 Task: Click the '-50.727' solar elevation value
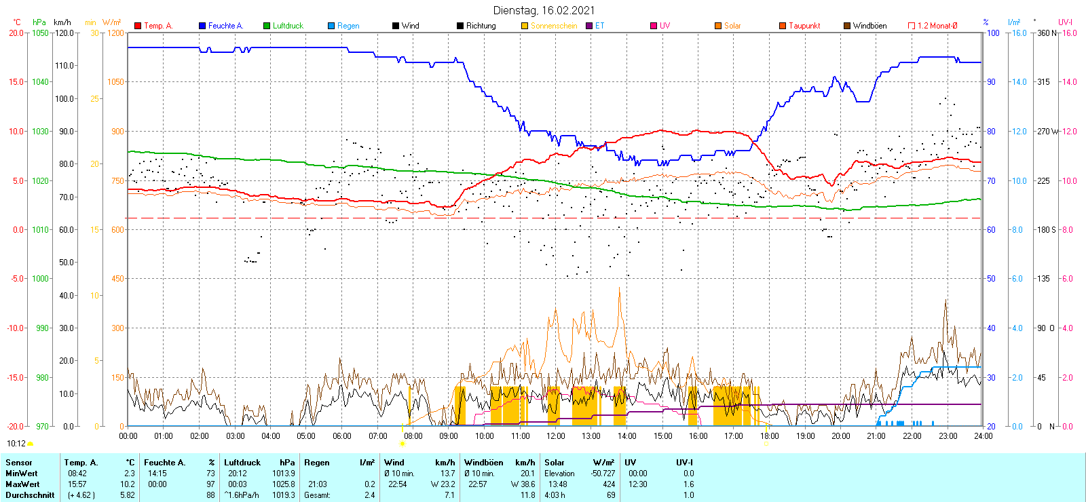tap(603, 474)
